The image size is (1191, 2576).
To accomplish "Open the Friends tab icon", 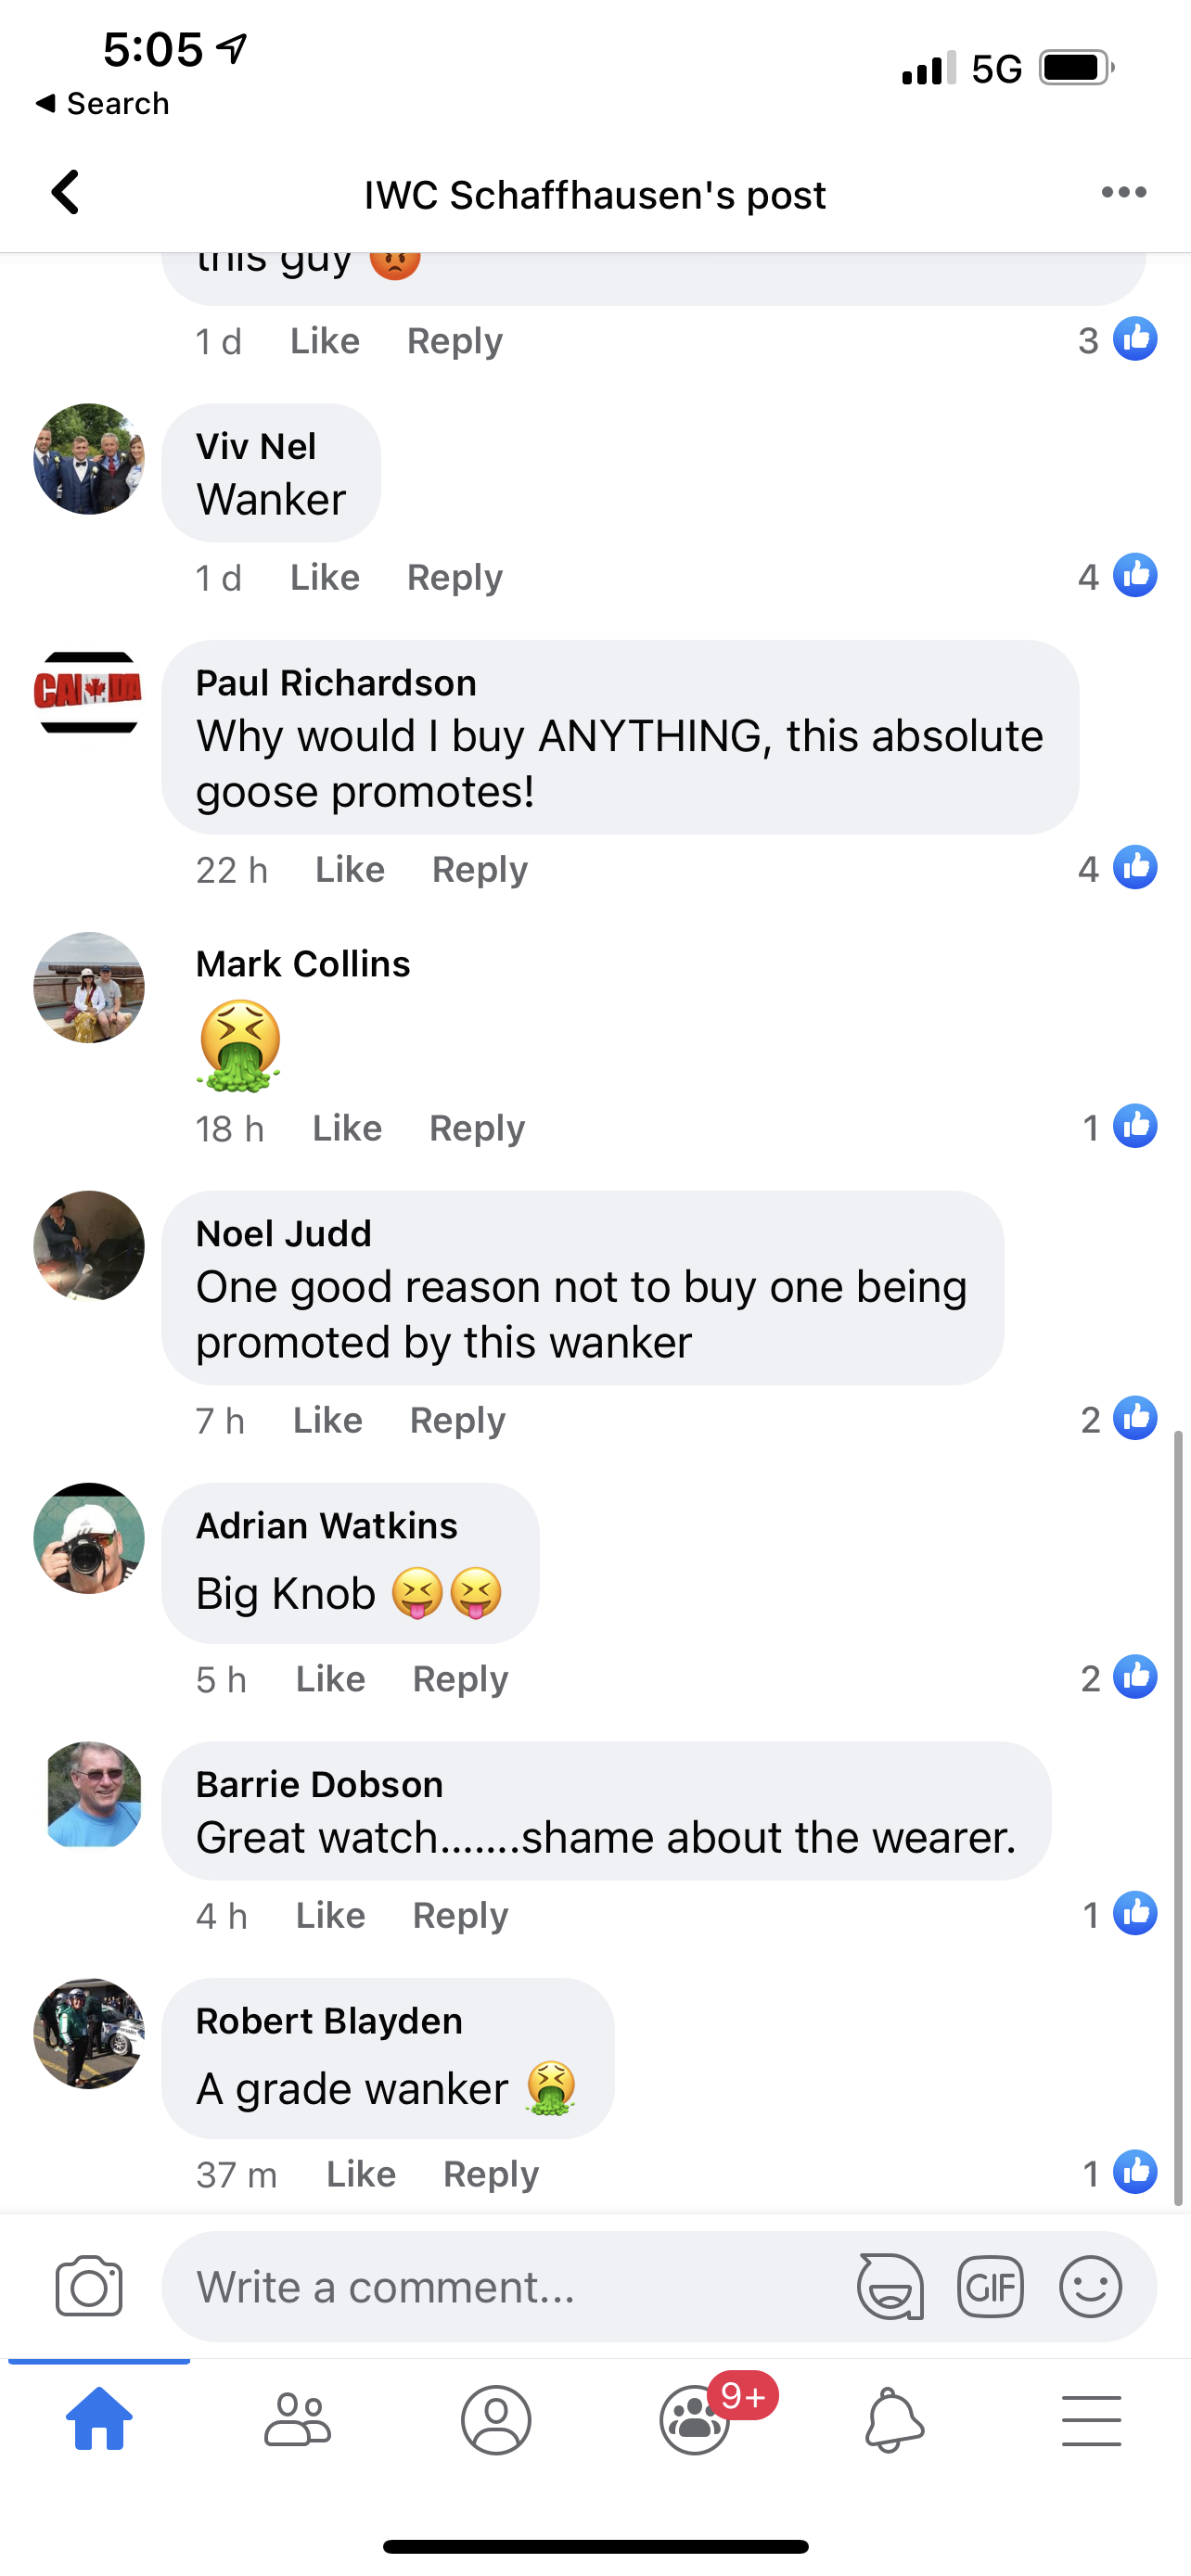I will click(297, 2420).
